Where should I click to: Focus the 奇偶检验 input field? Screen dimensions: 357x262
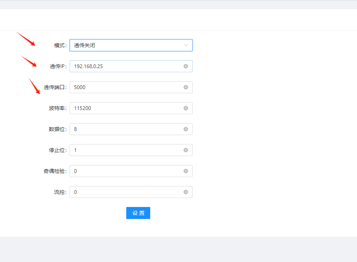(131, 171)
